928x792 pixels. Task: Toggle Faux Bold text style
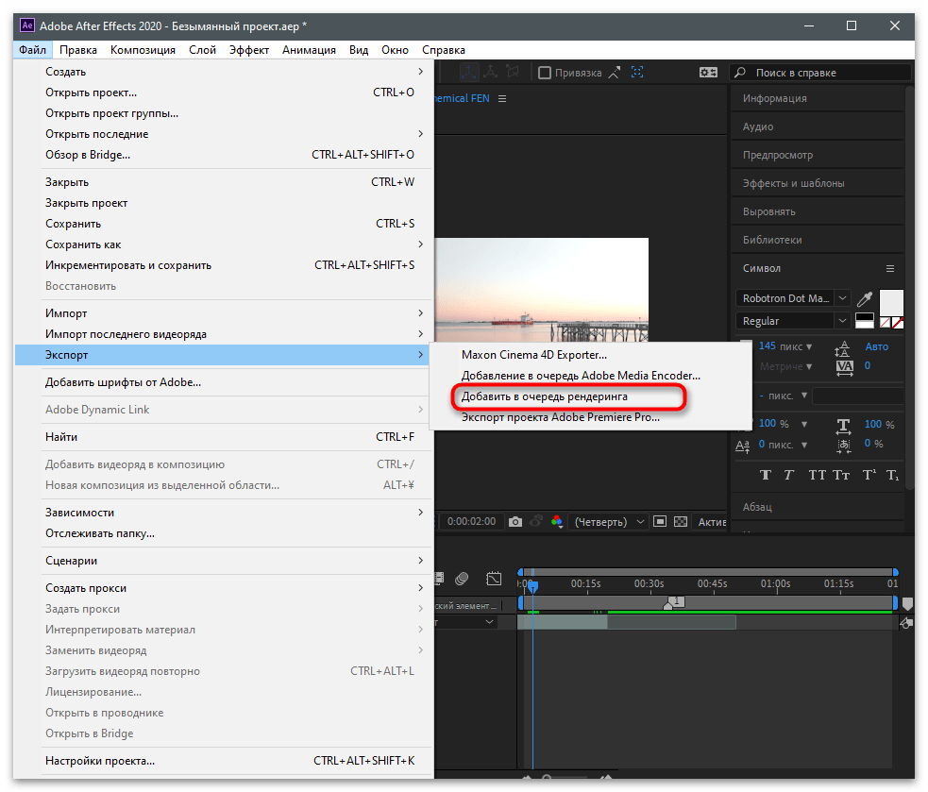(766, 475)
